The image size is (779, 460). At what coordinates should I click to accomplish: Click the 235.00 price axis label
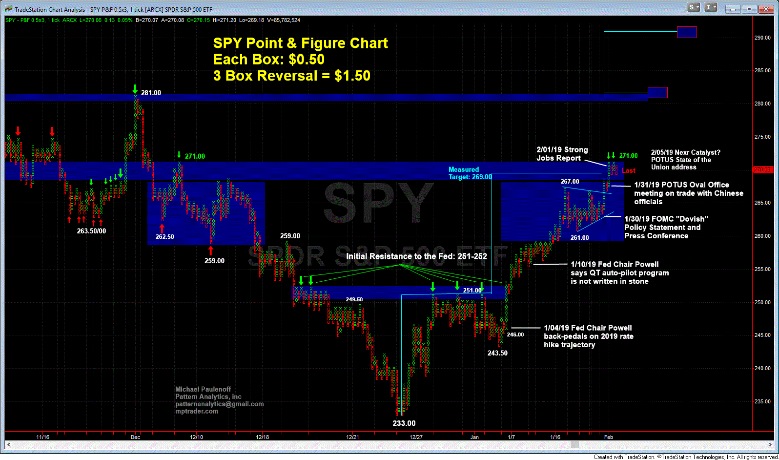tap(763, 401)
